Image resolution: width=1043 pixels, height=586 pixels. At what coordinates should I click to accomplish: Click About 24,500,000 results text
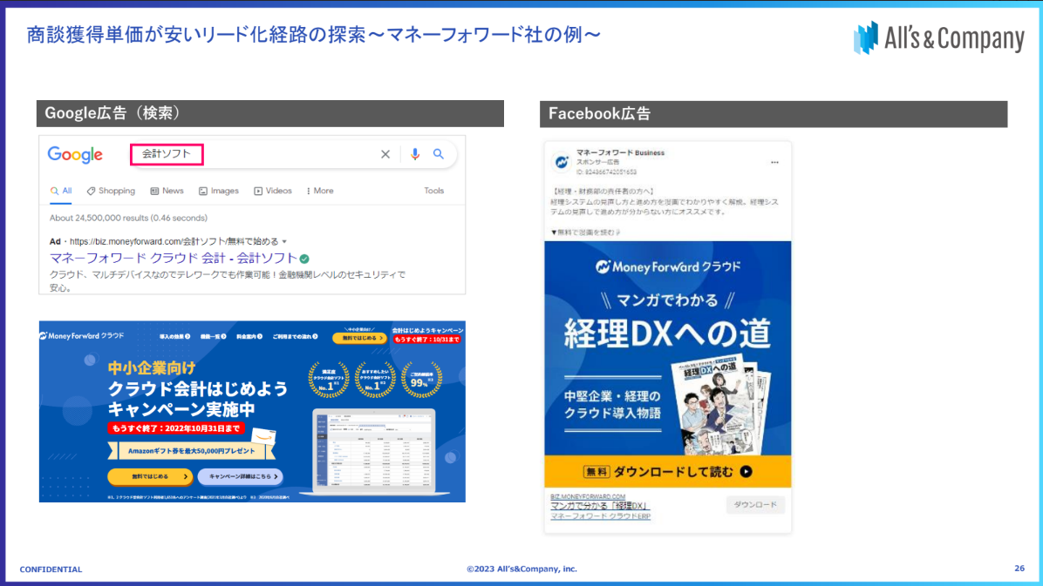tap(128, 218)
